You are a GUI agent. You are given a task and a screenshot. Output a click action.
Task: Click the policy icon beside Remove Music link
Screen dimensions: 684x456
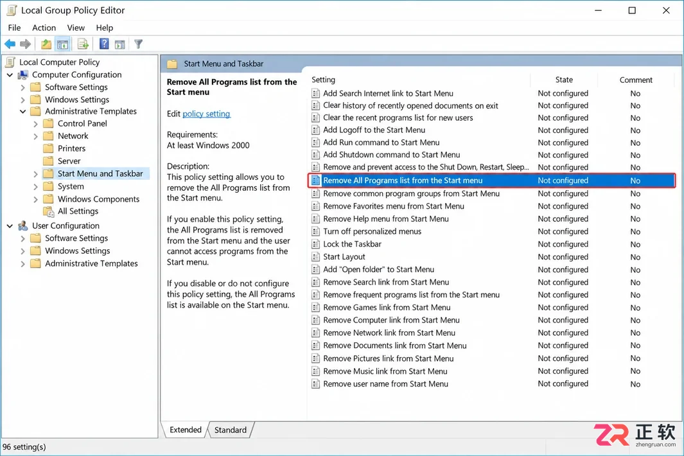pyautogui.click(x=315, y=371)
